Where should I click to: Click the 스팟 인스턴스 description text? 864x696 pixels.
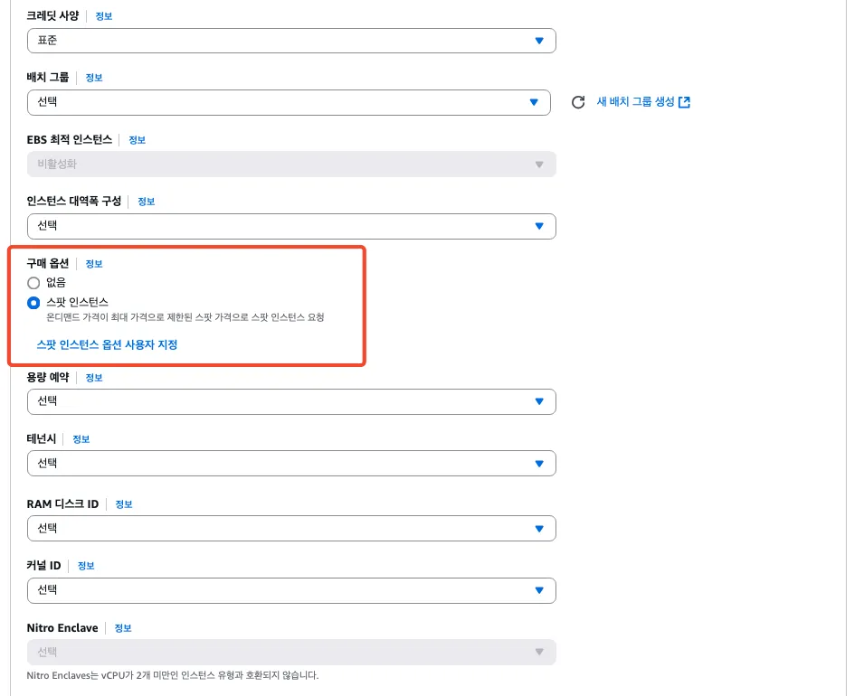(x=185, y=317)
